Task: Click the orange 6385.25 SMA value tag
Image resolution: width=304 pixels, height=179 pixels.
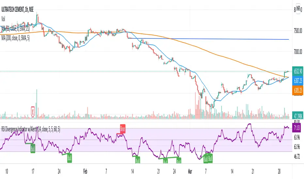Action: [298, 90]
